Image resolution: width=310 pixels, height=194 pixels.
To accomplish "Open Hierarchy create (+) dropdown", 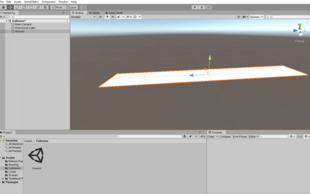I will pos(3,17).
